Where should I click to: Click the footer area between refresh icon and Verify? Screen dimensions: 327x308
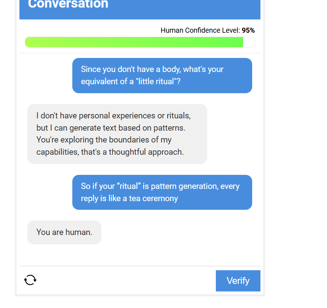[x=126, y=280]
